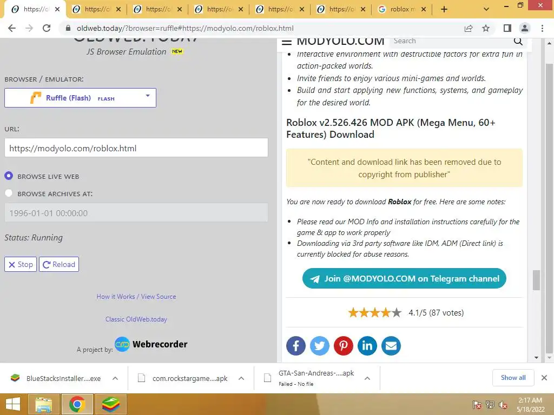Image resolution: width=554 pixels, height=415 pixels.
Task: Toggle the Chrome side panel icon
Action: pyautogui.click(x=507, y=28)
